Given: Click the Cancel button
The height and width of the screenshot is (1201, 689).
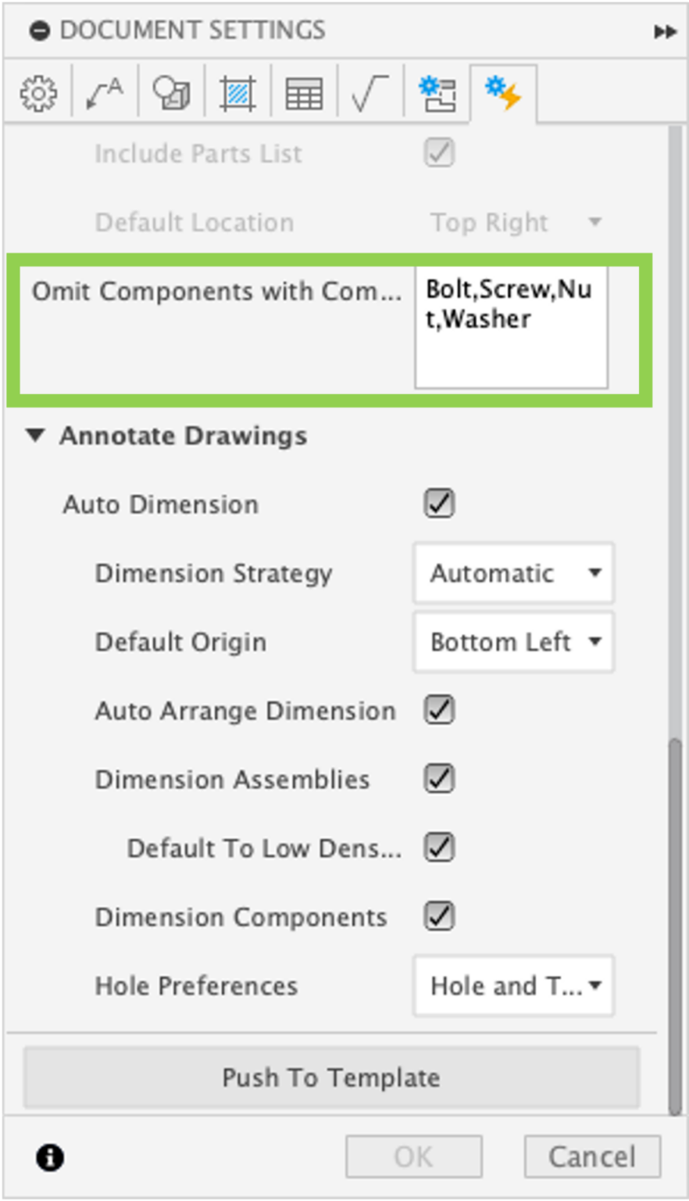Looking at the screenshot, I should (x=591, y=1156).
